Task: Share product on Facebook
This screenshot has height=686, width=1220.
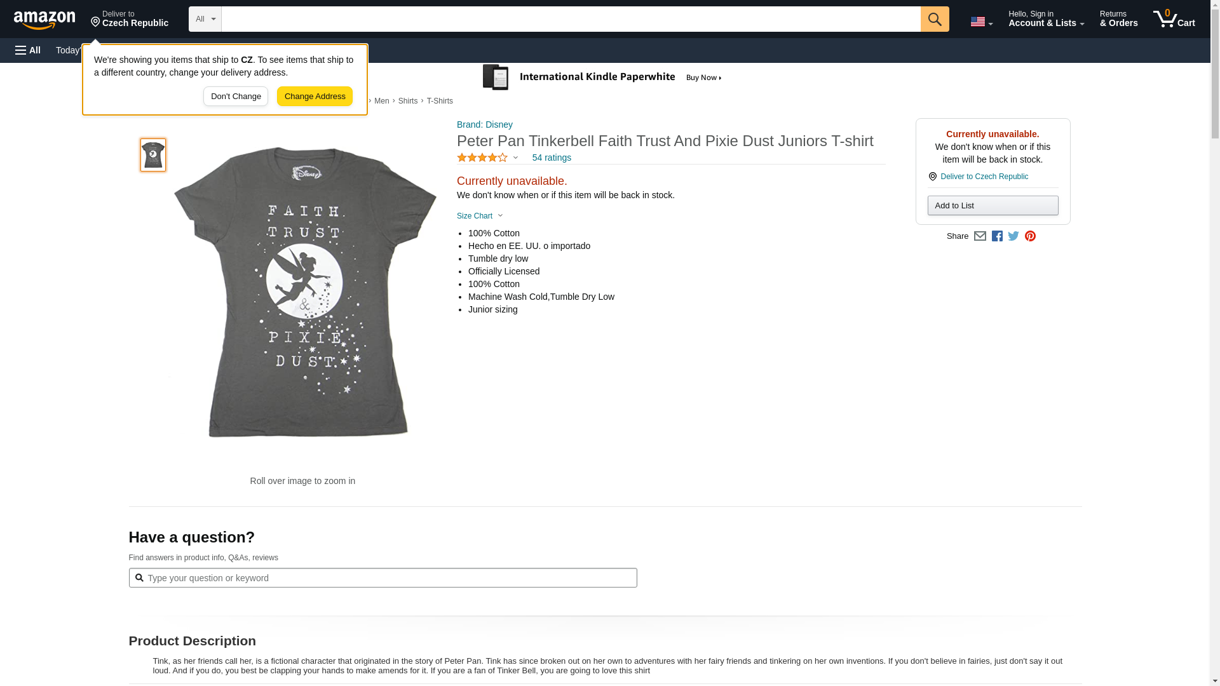Action: (x=997, y=236)
